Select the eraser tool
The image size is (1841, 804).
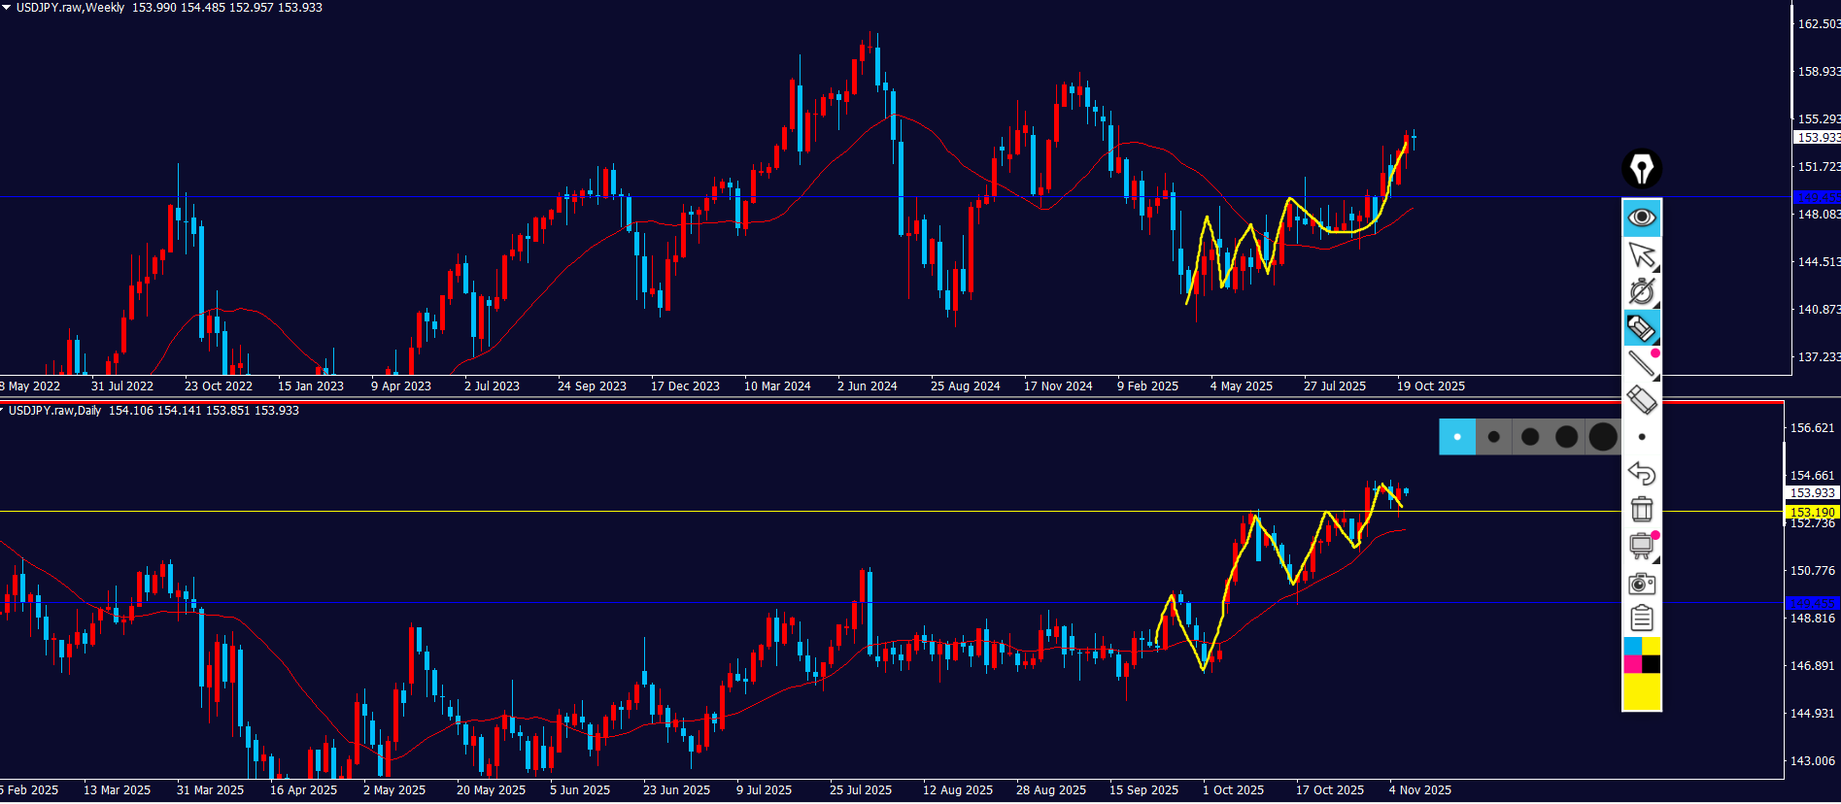(x=1642, y=399)
